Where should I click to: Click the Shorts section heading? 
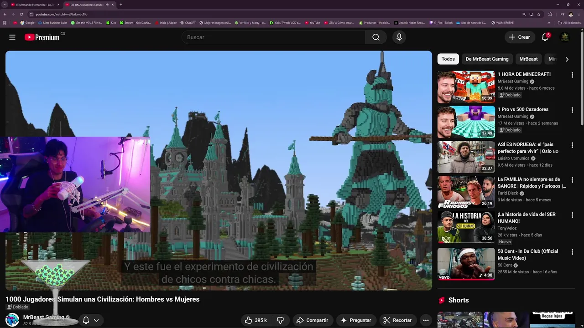point(459,300)
